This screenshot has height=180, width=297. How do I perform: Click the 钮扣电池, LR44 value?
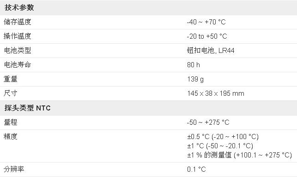pos(211,51)
